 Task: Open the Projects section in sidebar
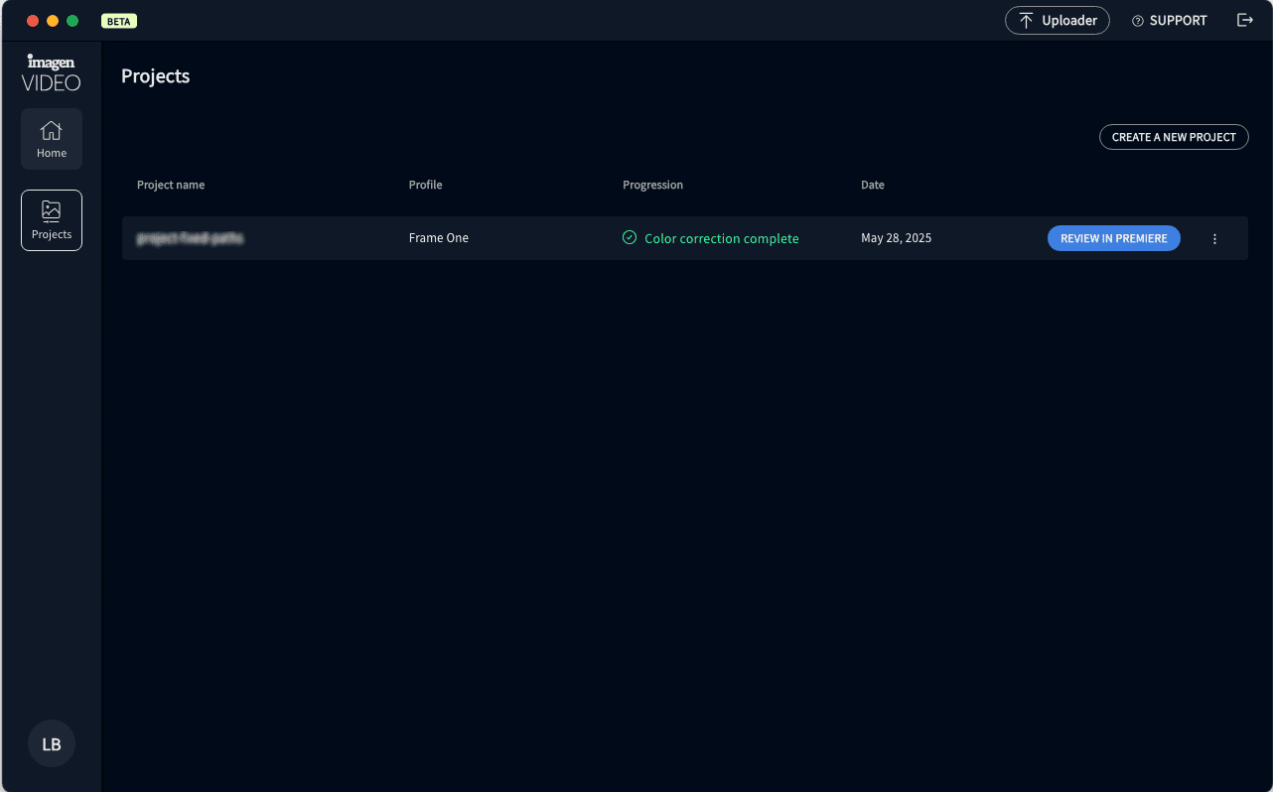[x=52, y=220]
